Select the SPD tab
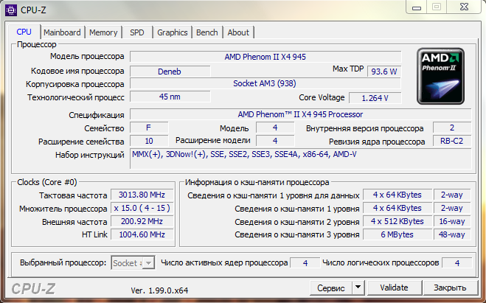 pyautogui.click(x=137, y=32)
